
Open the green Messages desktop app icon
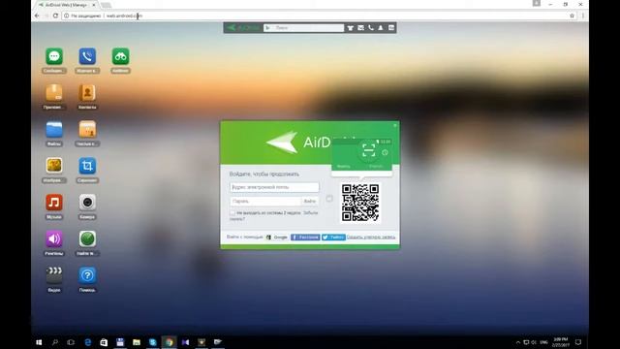[x=54, y=56]
